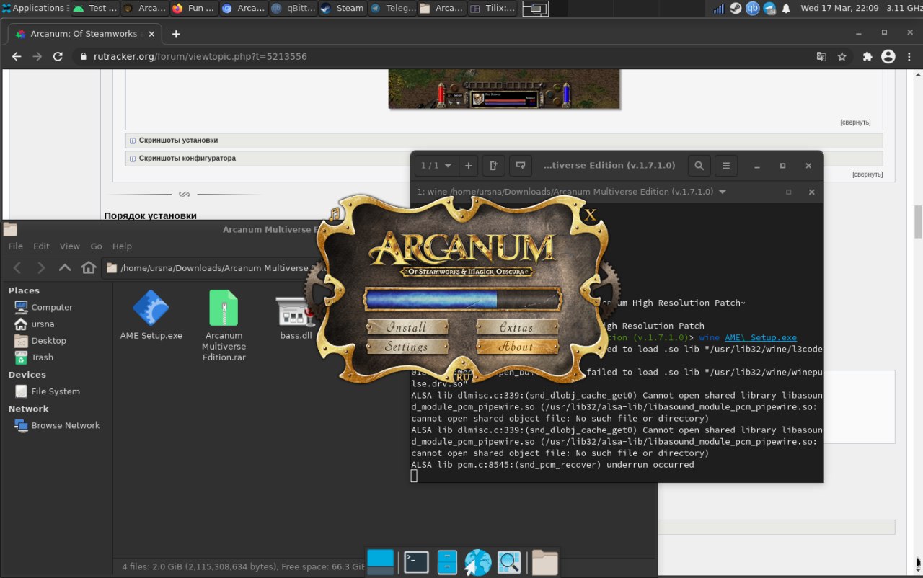
Task: Open the Go menu in file manager
Action: pos(96,246)
